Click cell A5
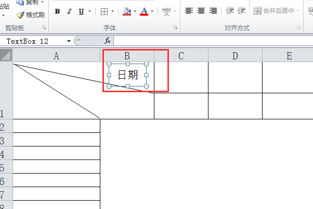313x209 pixels. point(57,167)
